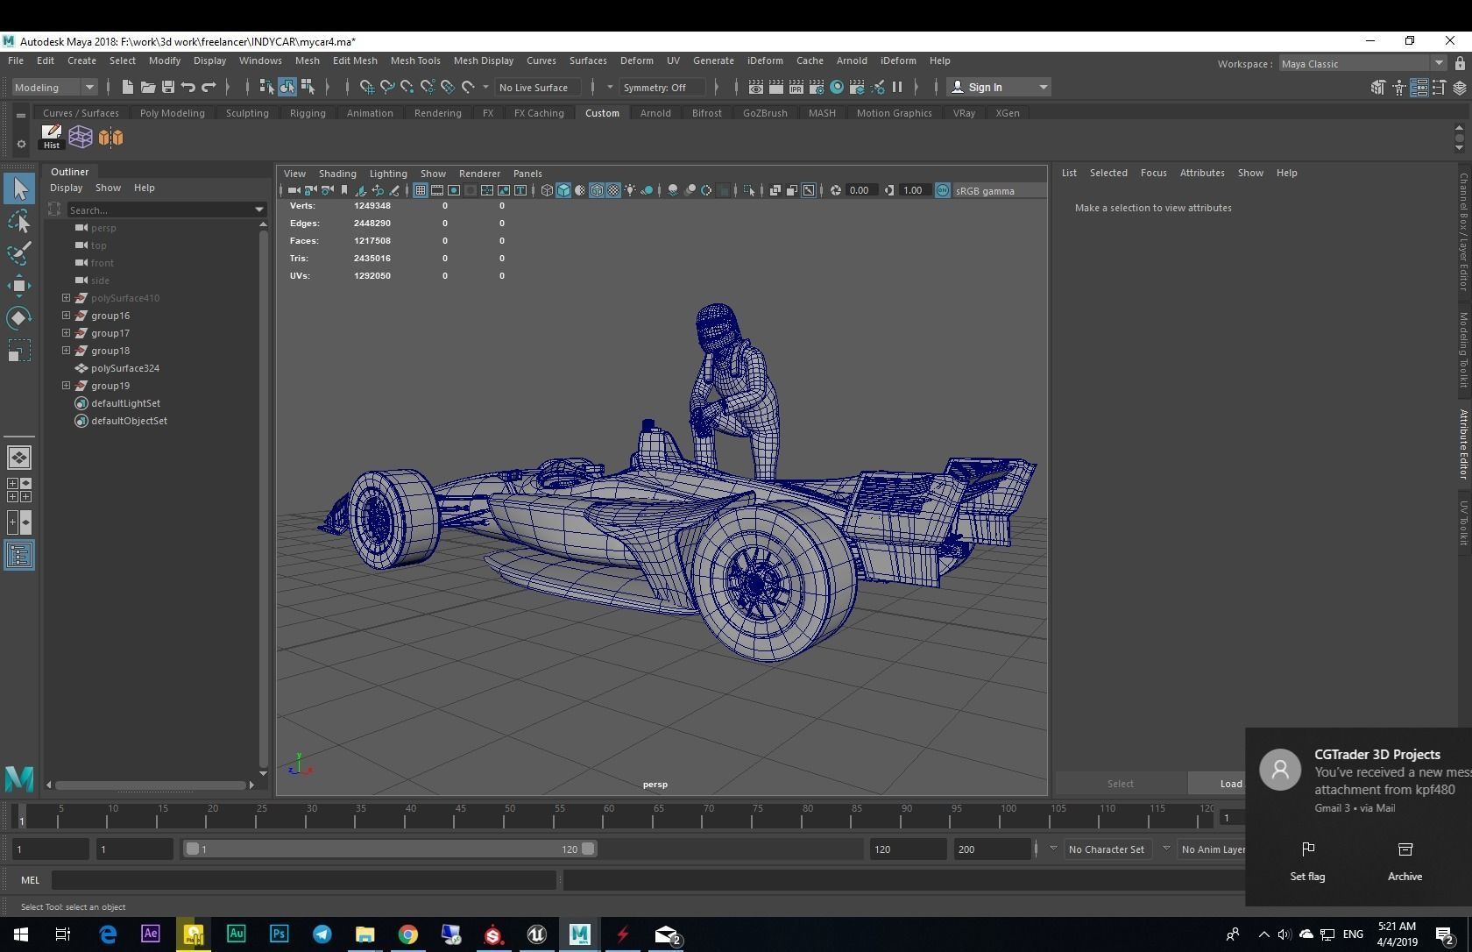Switch to the Poly Modeling shelf tab

click(x=172, y=113)
